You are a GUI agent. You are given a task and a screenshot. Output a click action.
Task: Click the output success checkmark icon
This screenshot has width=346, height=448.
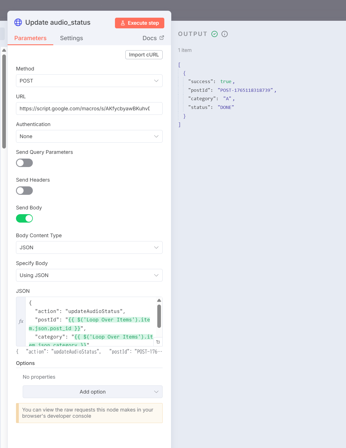214,34
